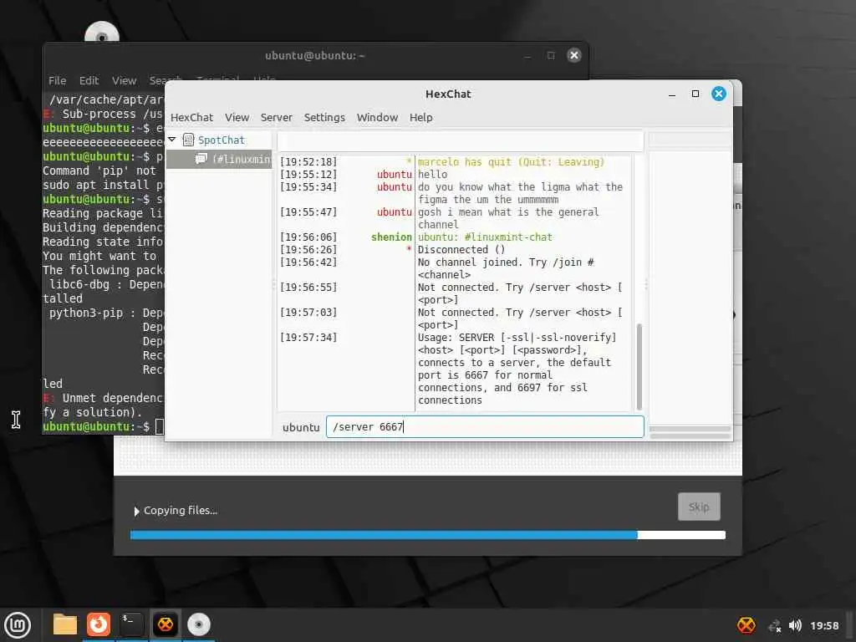Click the 'hello' message from ubuntu
This screenshot has height=642, width=856.
pyautogui.click(x=432, y=174)
